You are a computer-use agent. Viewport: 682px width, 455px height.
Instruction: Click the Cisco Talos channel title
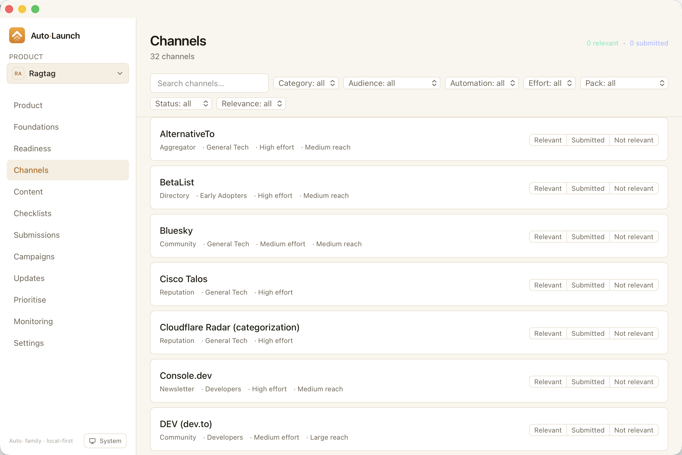pos(184,279)
